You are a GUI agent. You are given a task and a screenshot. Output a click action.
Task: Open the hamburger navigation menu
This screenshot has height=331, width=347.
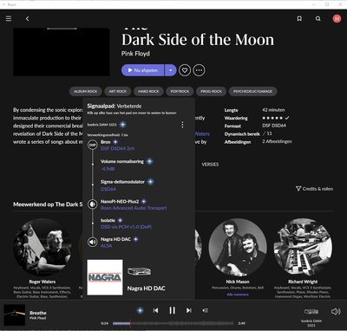pos(9,18)
